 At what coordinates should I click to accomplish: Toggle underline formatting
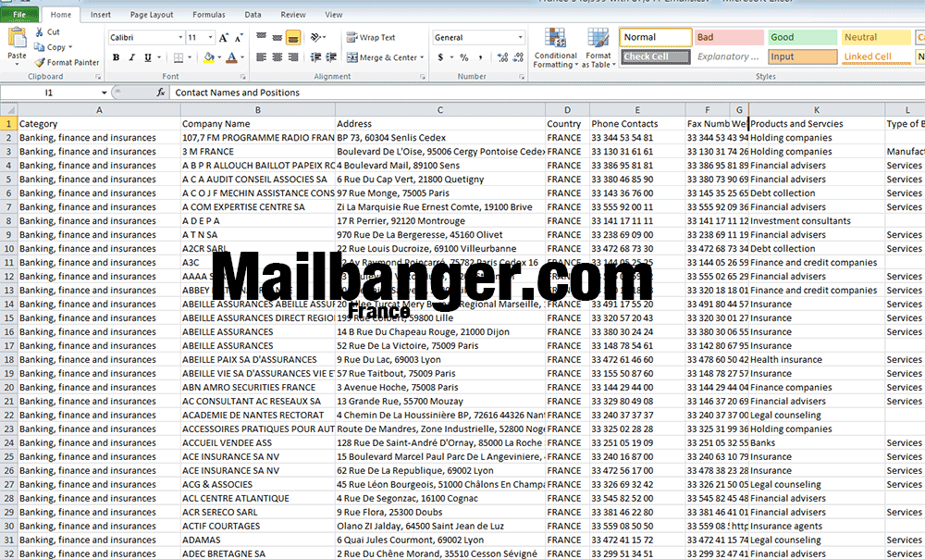(147, 57)
